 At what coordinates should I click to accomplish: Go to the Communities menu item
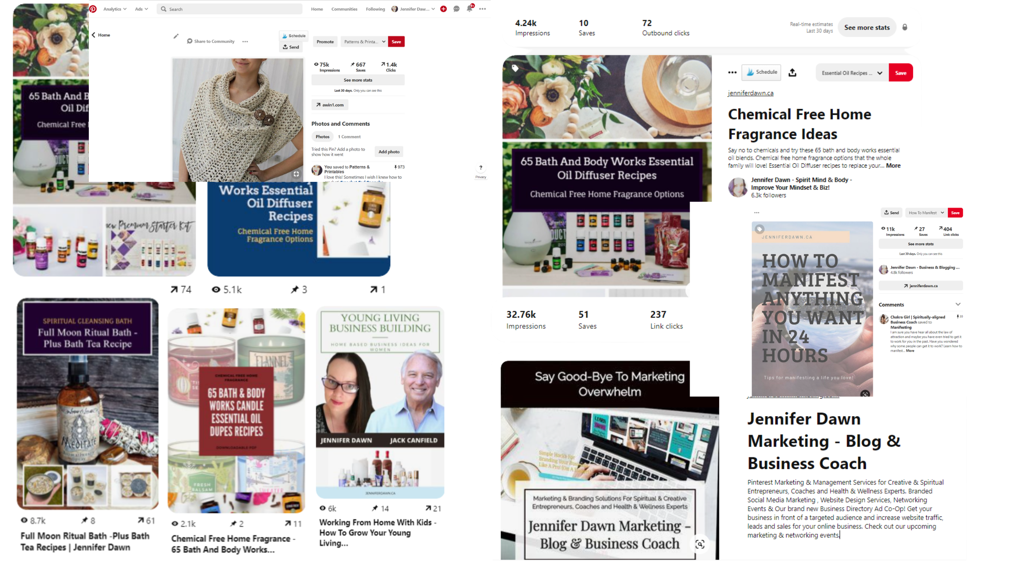344,9
